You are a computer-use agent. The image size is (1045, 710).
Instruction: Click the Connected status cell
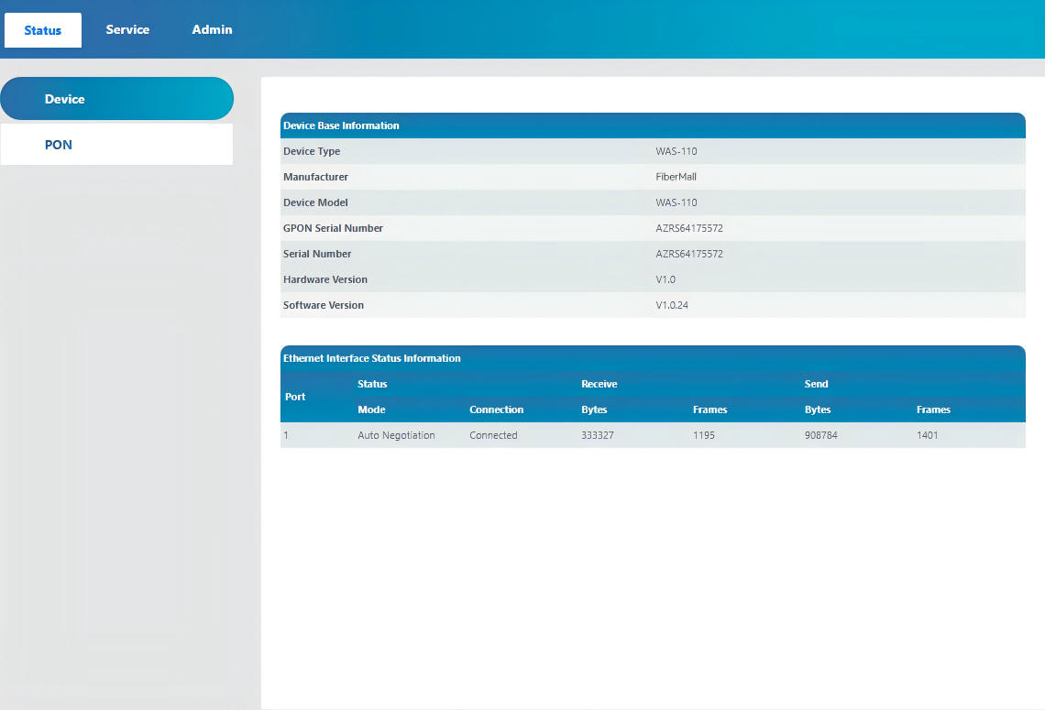point(493,435)
